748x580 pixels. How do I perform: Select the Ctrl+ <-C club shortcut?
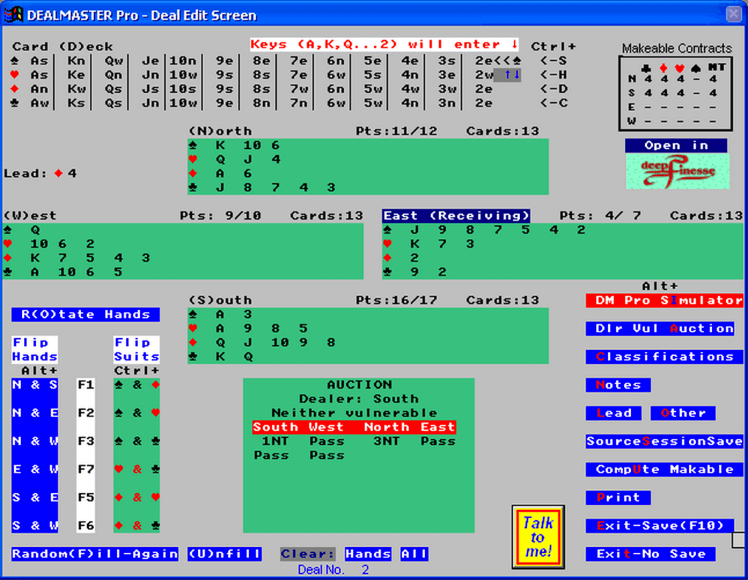(554, 103)
